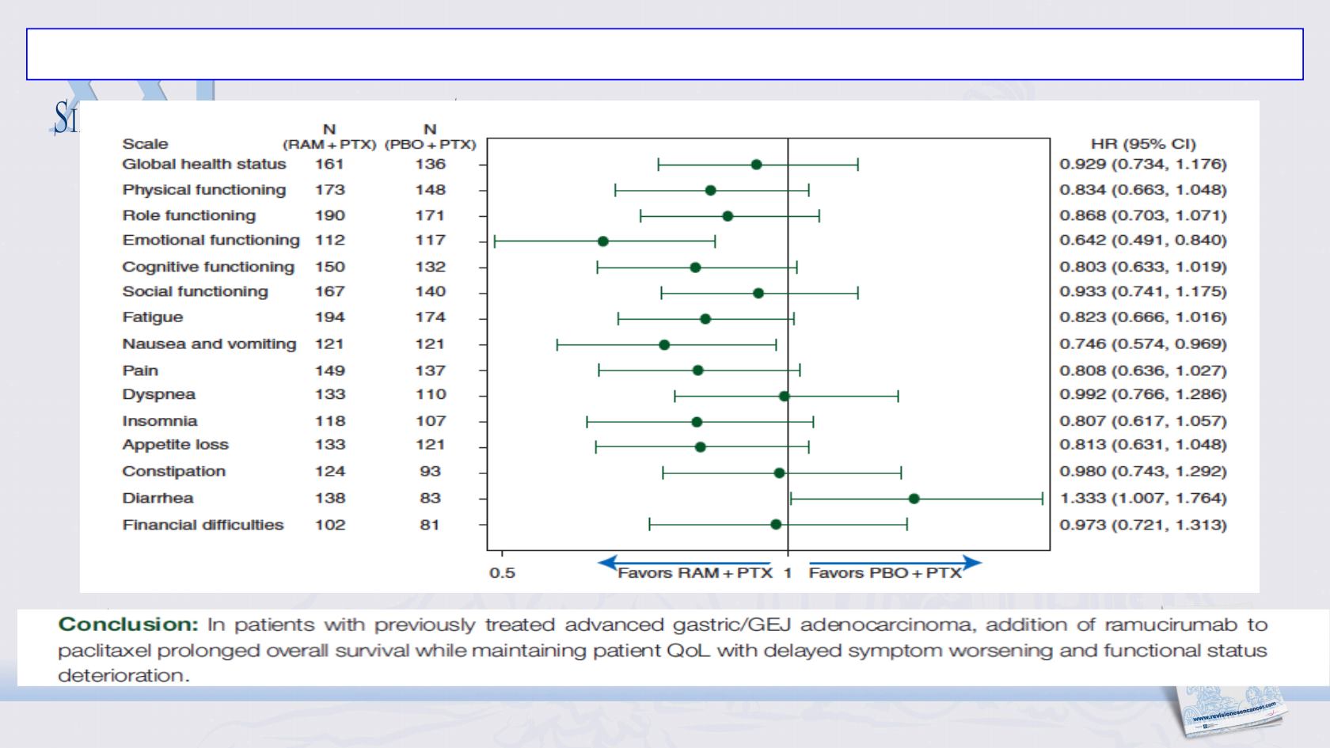Click N value '107' for Insomnia
This screenshot has width=1330, height=748.
coord(431,421)
